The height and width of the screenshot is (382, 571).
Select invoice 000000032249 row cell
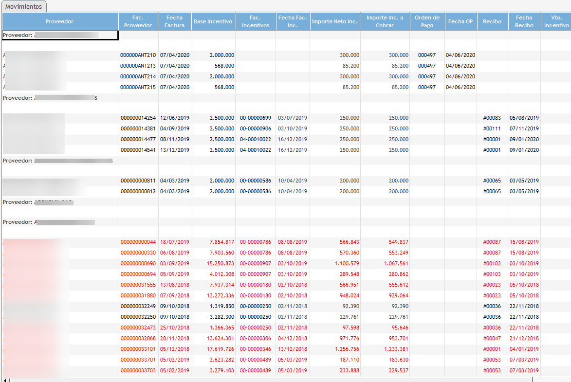138,306
